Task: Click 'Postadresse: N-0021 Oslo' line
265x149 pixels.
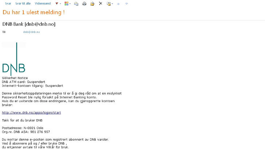Action: tap(23, 128)
